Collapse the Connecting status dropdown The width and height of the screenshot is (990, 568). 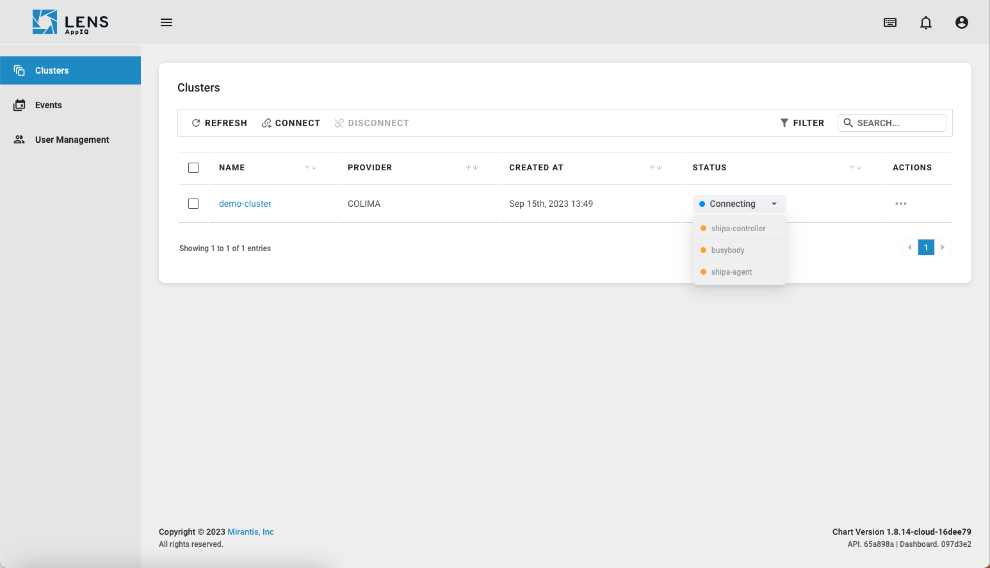pos(739,204)
